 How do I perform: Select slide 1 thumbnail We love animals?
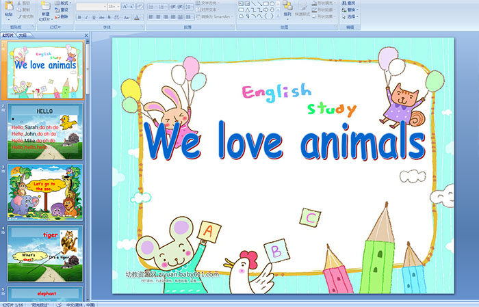point(45,70)
